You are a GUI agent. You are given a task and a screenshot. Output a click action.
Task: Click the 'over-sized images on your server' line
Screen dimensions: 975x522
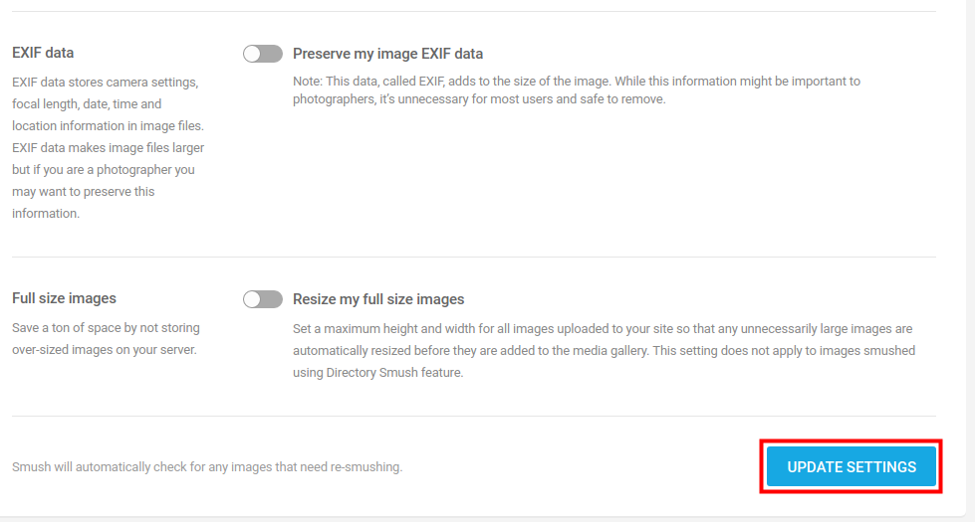pos(104,350)
